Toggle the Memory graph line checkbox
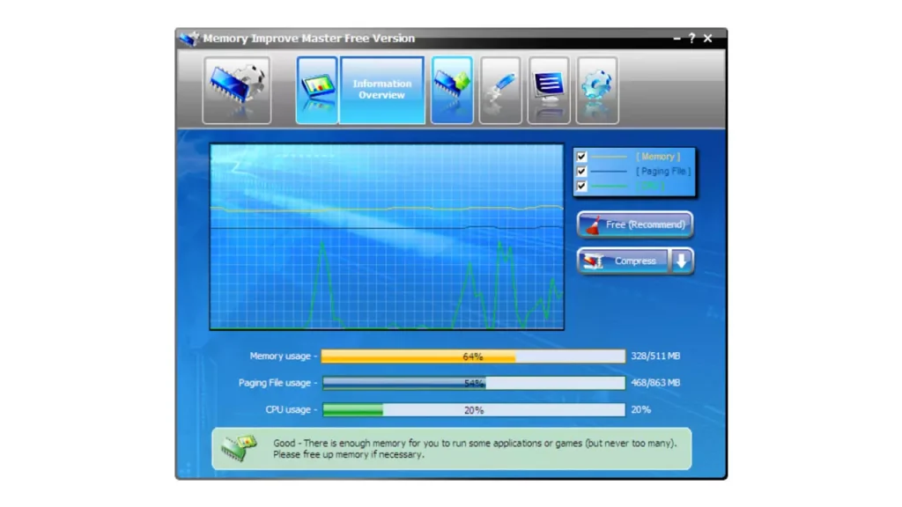The image size is (902, 507). click(x=581, y=157)
